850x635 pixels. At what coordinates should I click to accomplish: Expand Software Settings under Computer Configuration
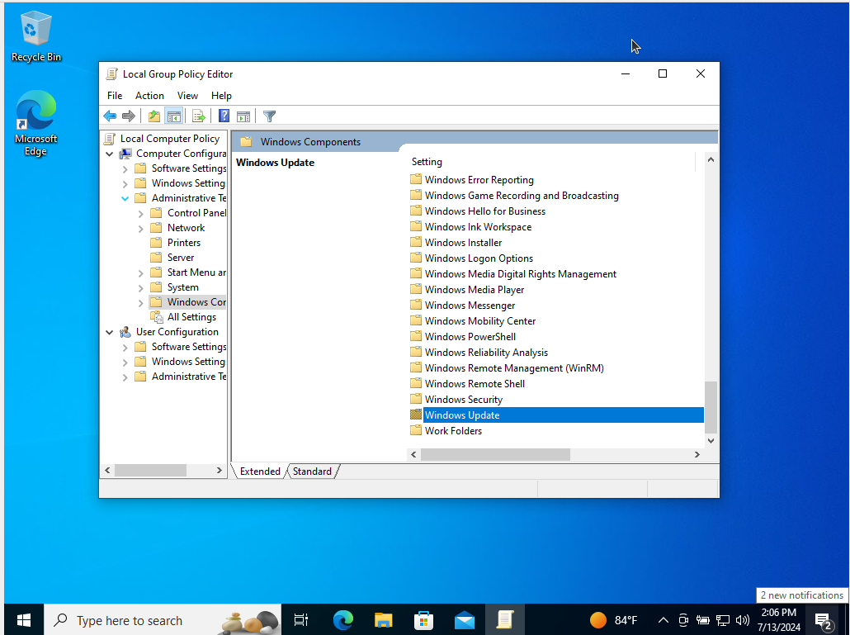tap(125, 169)
